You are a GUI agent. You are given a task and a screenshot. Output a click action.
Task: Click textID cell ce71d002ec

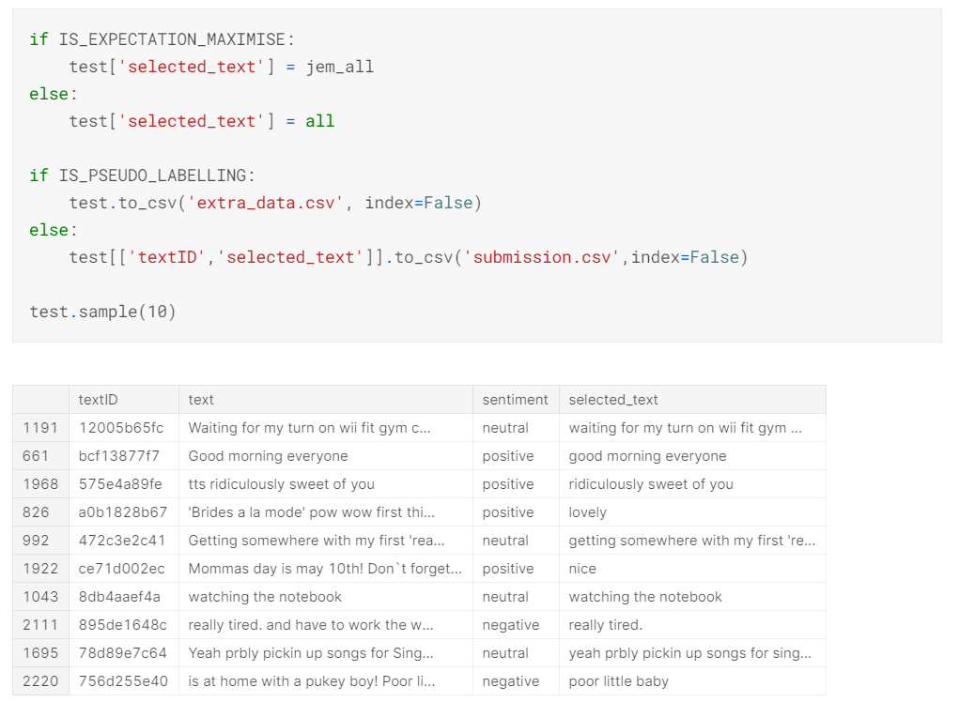pos(122,568)
